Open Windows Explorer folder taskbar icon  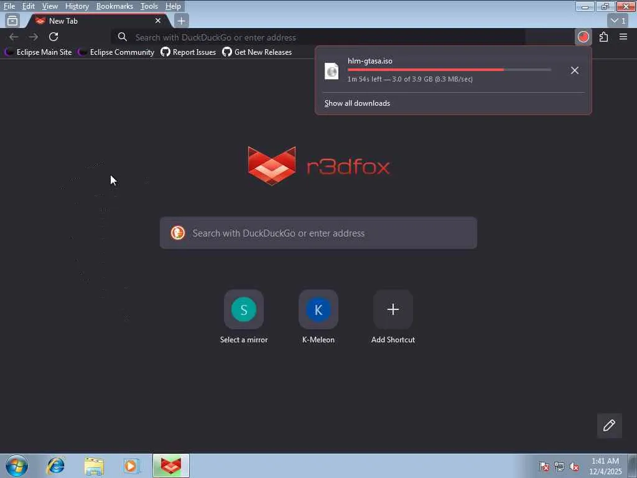coord(94,466)
